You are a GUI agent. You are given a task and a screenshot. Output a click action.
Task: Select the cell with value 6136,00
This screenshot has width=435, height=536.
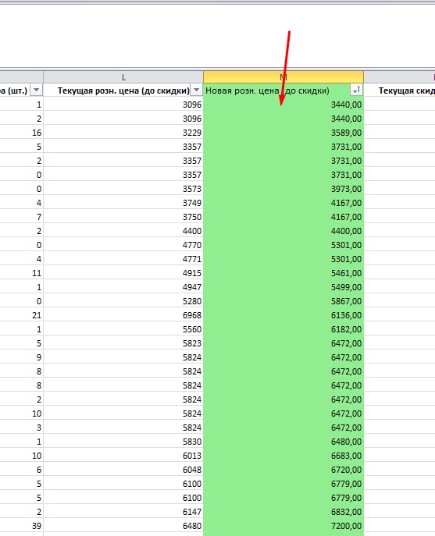coord(283,315)
